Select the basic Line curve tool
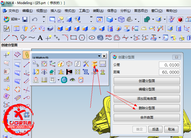This screenshot has height=138, width=191. (x=7, y=37)
